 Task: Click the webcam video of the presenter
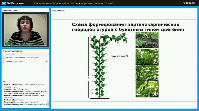coord(25,30)
